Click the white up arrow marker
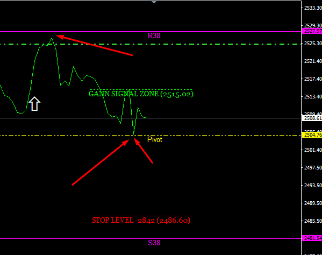The height and width of the screenshot is (255, 322). [34, 104]
